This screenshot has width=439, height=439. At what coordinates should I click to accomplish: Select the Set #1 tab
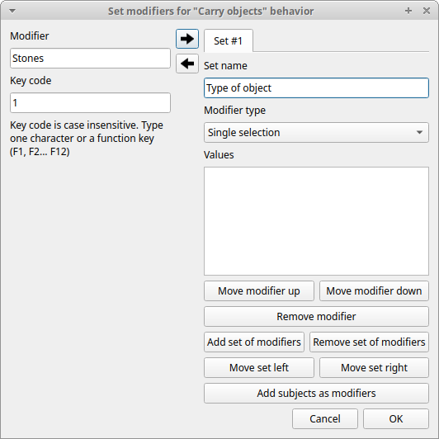[229, 41]
